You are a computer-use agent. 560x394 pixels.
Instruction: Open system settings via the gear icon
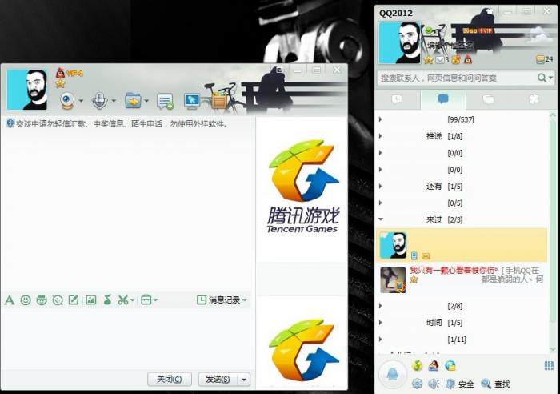point(417,384)
